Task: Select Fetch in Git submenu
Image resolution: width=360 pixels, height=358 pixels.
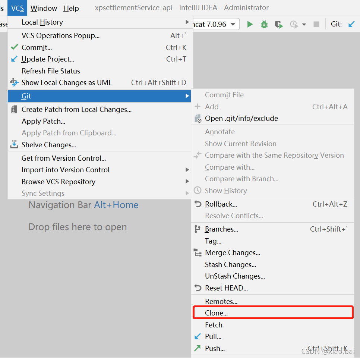Action: point(272,325)
